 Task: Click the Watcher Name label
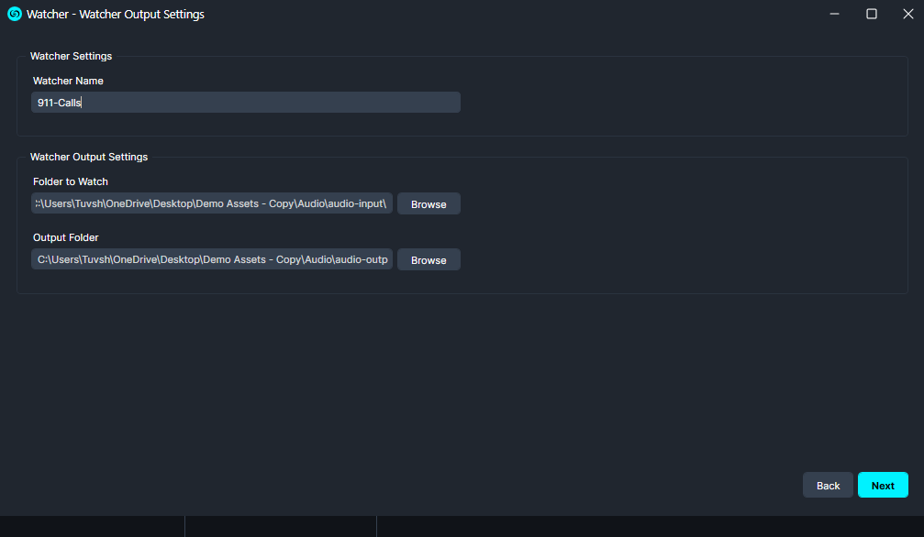coord(67,81)
